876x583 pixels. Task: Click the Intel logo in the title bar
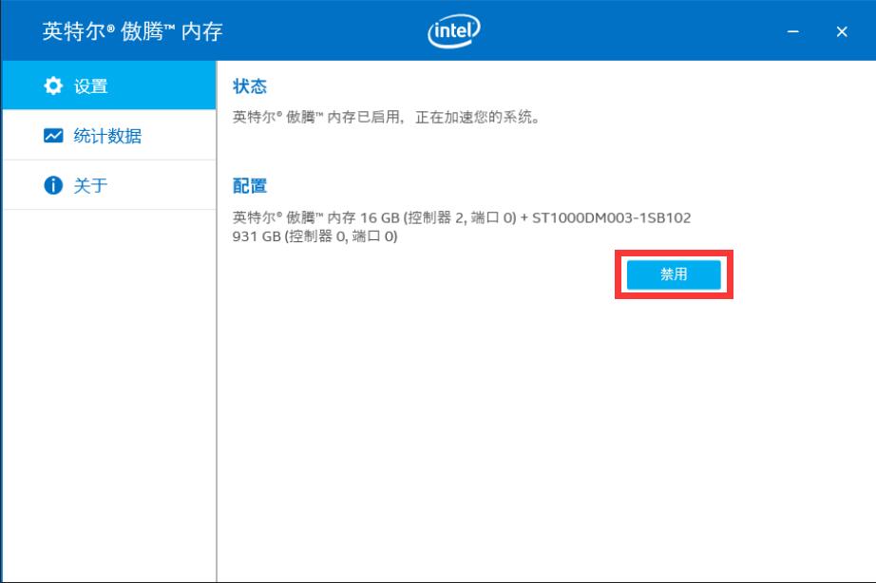pyautogui.click(x=453, y=31)
